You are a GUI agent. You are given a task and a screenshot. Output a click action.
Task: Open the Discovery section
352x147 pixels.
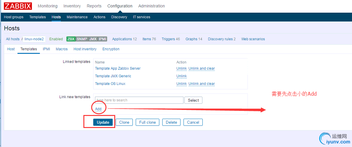119,17
